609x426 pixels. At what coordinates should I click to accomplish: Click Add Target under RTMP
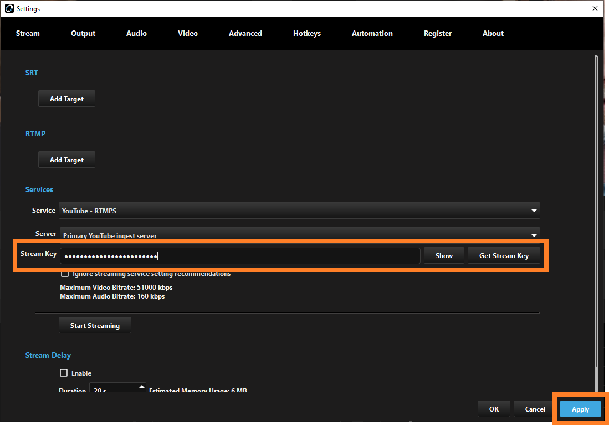(x=66, y=160)
